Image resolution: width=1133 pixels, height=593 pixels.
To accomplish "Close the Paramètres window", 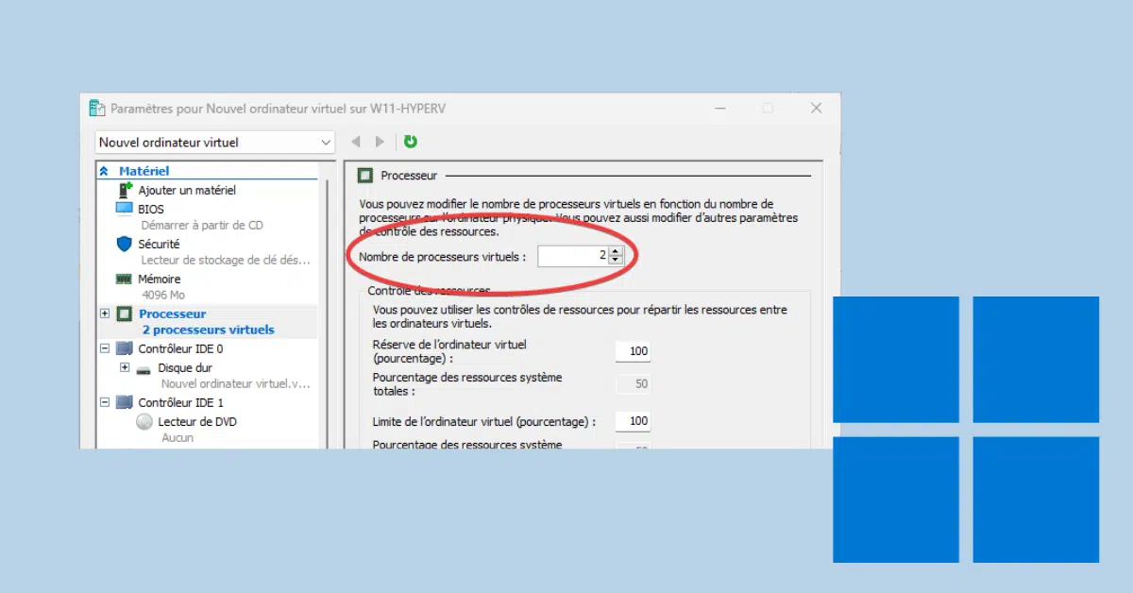I will [x=817, y=109].
